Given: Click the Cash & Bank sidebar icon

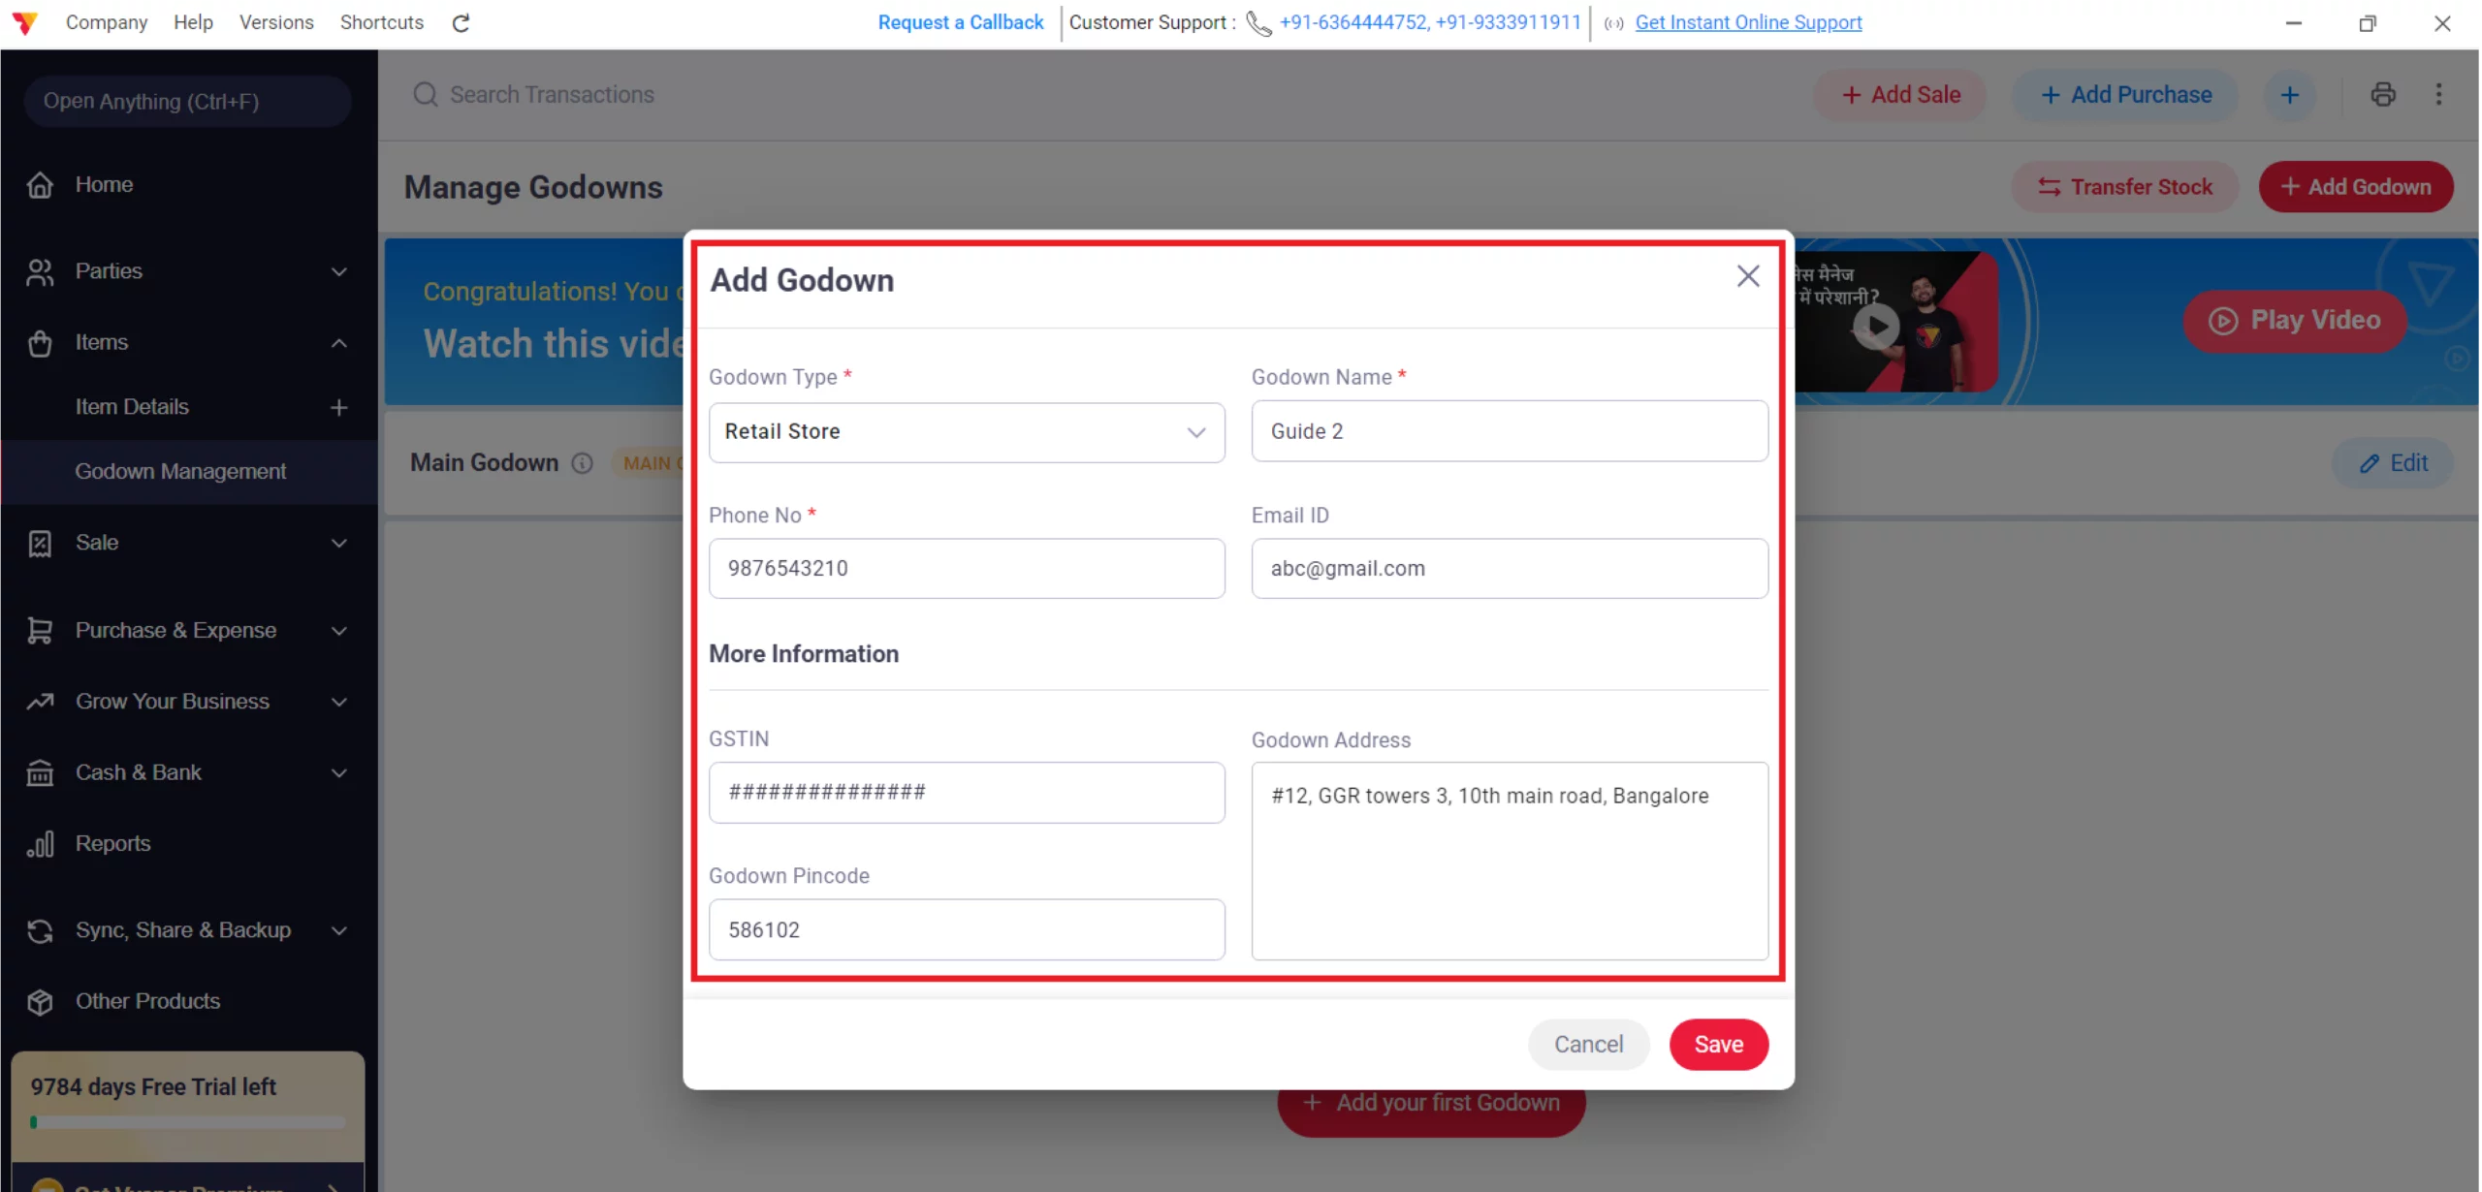Looking at the screenshot, I should 40,772.
